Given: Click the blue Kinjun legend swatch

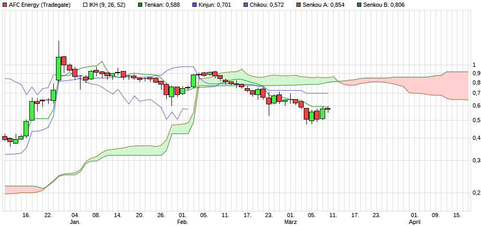Looking at the screenshot, I should 194,5.
